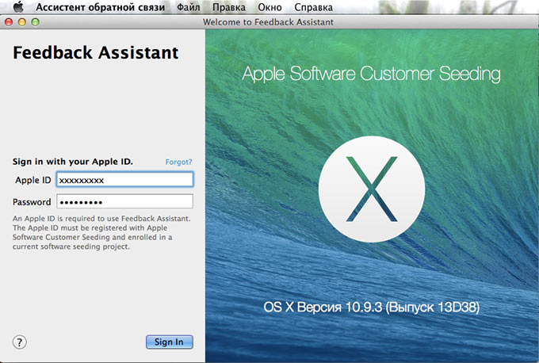Open the Ассистент обратной связи app menu
539x363 pixels.
coord(100,7)
